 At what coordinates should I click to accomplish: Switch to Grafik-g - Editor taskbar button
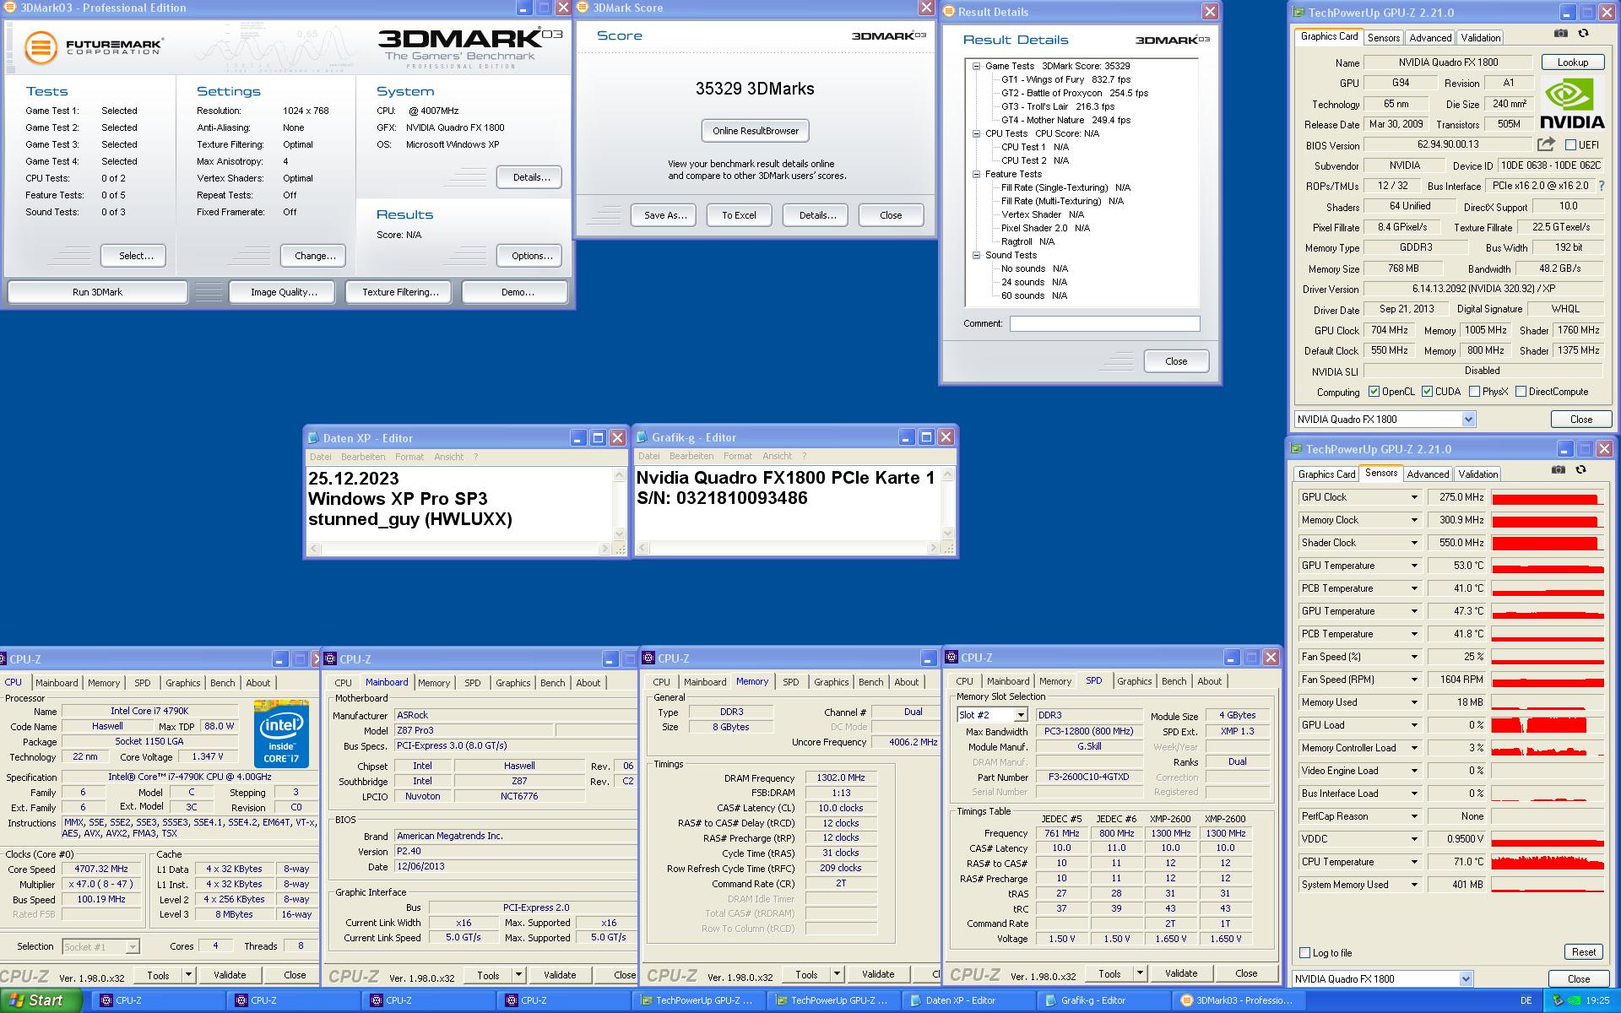tap(1103, 1000)
